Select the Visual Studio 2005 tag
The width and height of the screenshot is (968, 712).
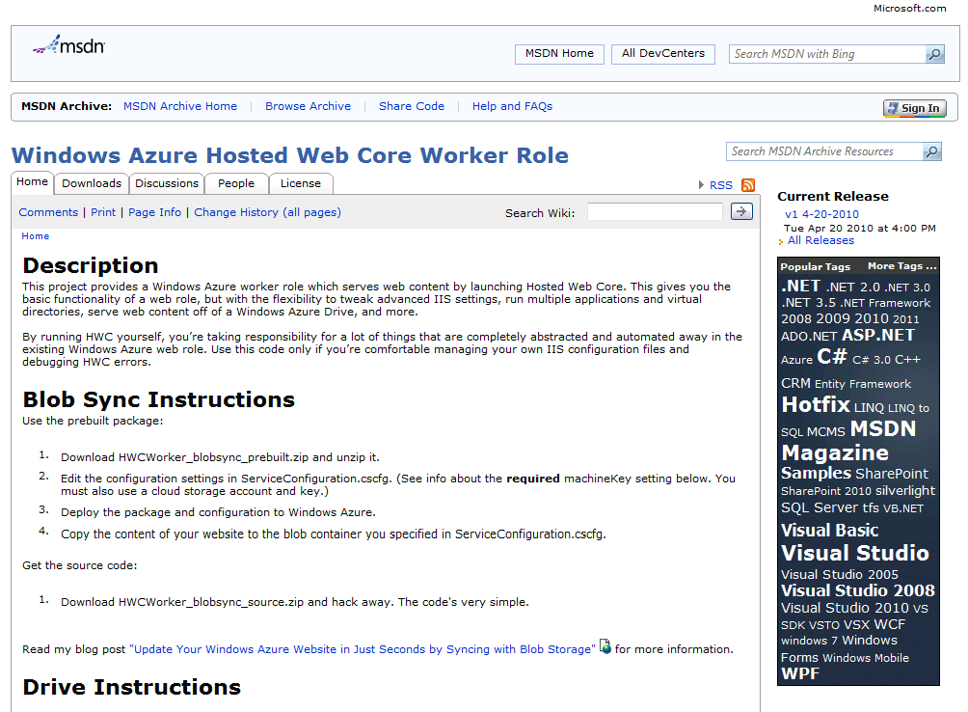[x=840, y=574]
